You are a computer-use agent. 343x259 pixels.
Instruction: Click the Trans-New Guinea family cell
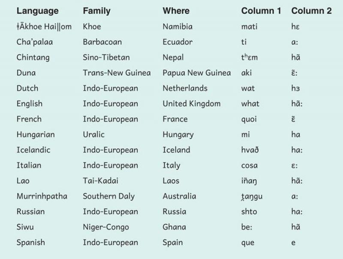[x=117, y=73]
